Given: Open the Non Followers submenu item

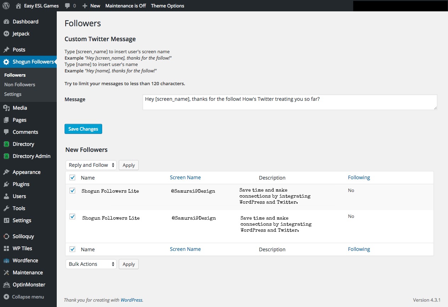Looking at the screenshot, I should click(20, 84).
